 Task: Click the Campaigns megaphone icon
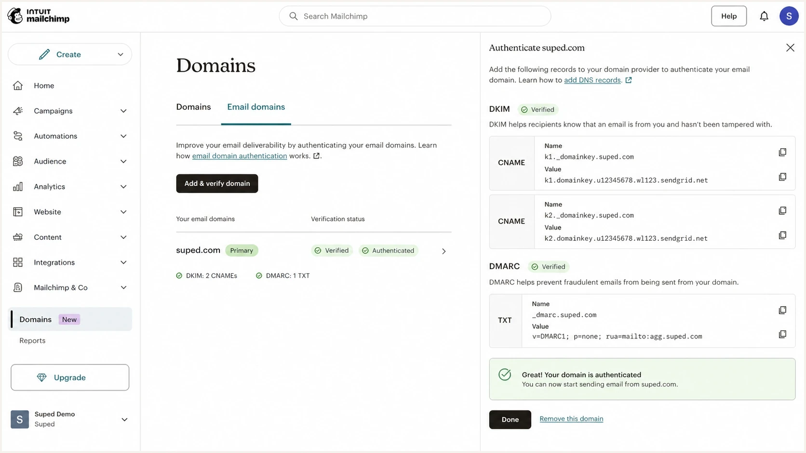click(18, 111)
